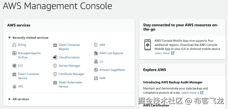Open the Billing link
The image size is (228, 109).
22,45
